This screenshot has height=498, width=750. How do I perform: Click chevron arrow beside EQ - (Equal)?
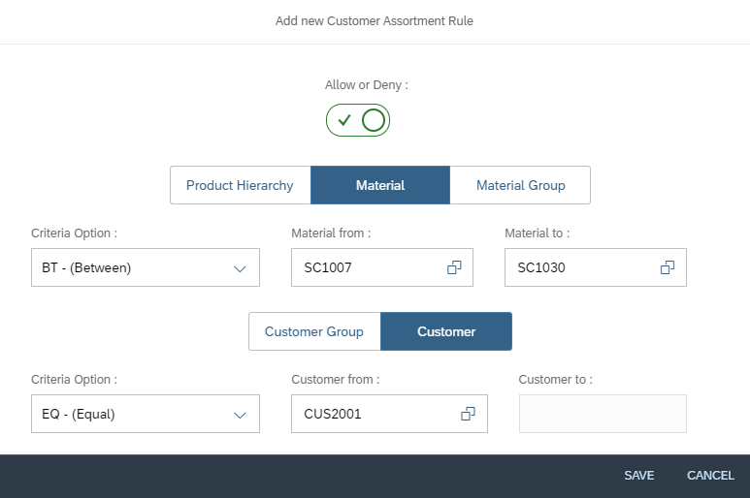(x=240, y=416)
